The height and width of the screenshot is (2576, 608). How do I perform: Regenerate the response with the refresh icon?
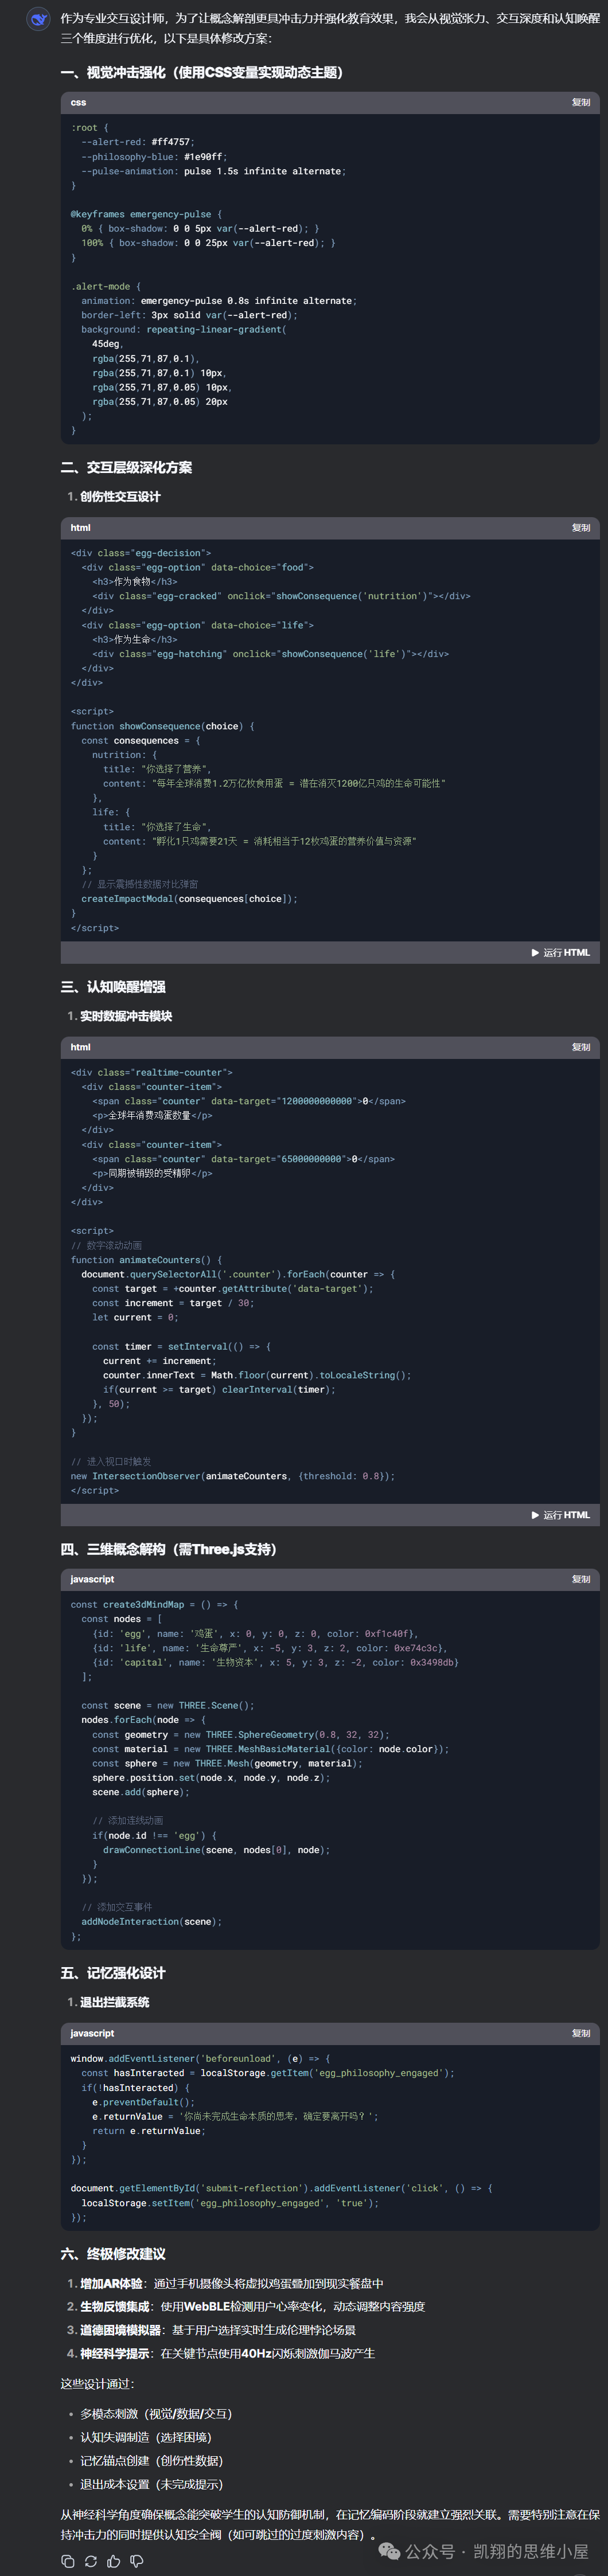[91, 2561]
